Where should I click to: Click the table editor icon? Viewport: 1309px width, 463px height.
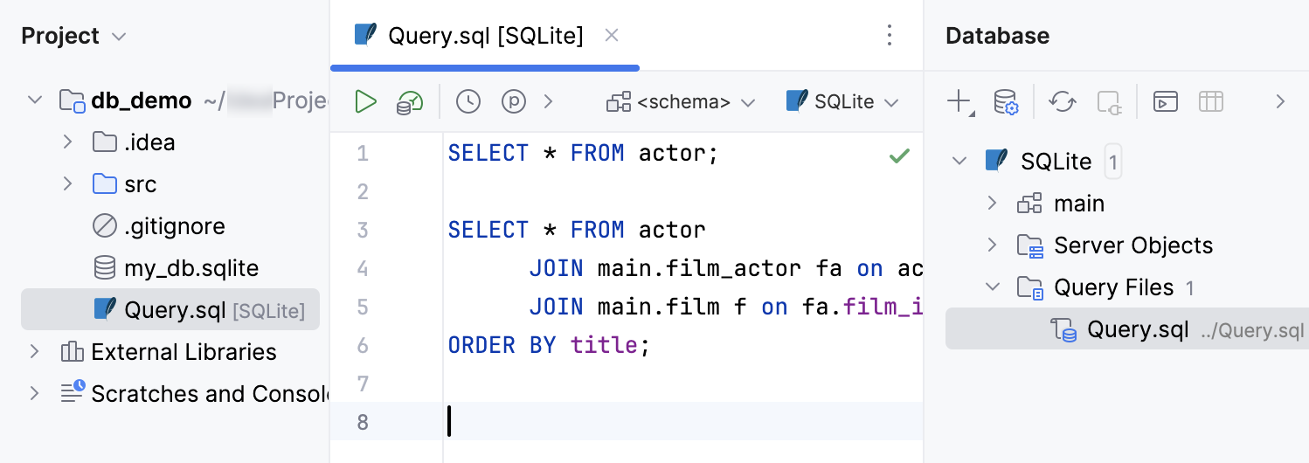pos(1210,101)
